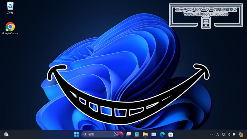Viewport: 247px width, 139px height.
Task: Open Task View from the taskbar
Action: 129,134
